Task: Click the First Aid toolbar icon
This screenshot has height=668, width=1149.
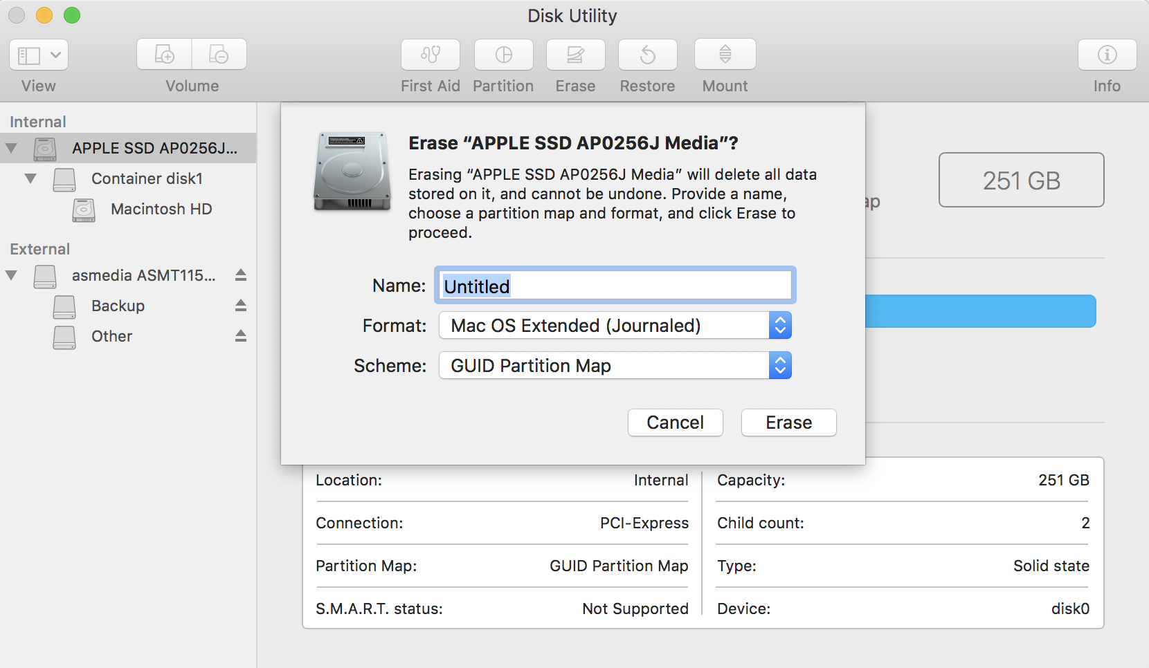Action: (431, 55)
